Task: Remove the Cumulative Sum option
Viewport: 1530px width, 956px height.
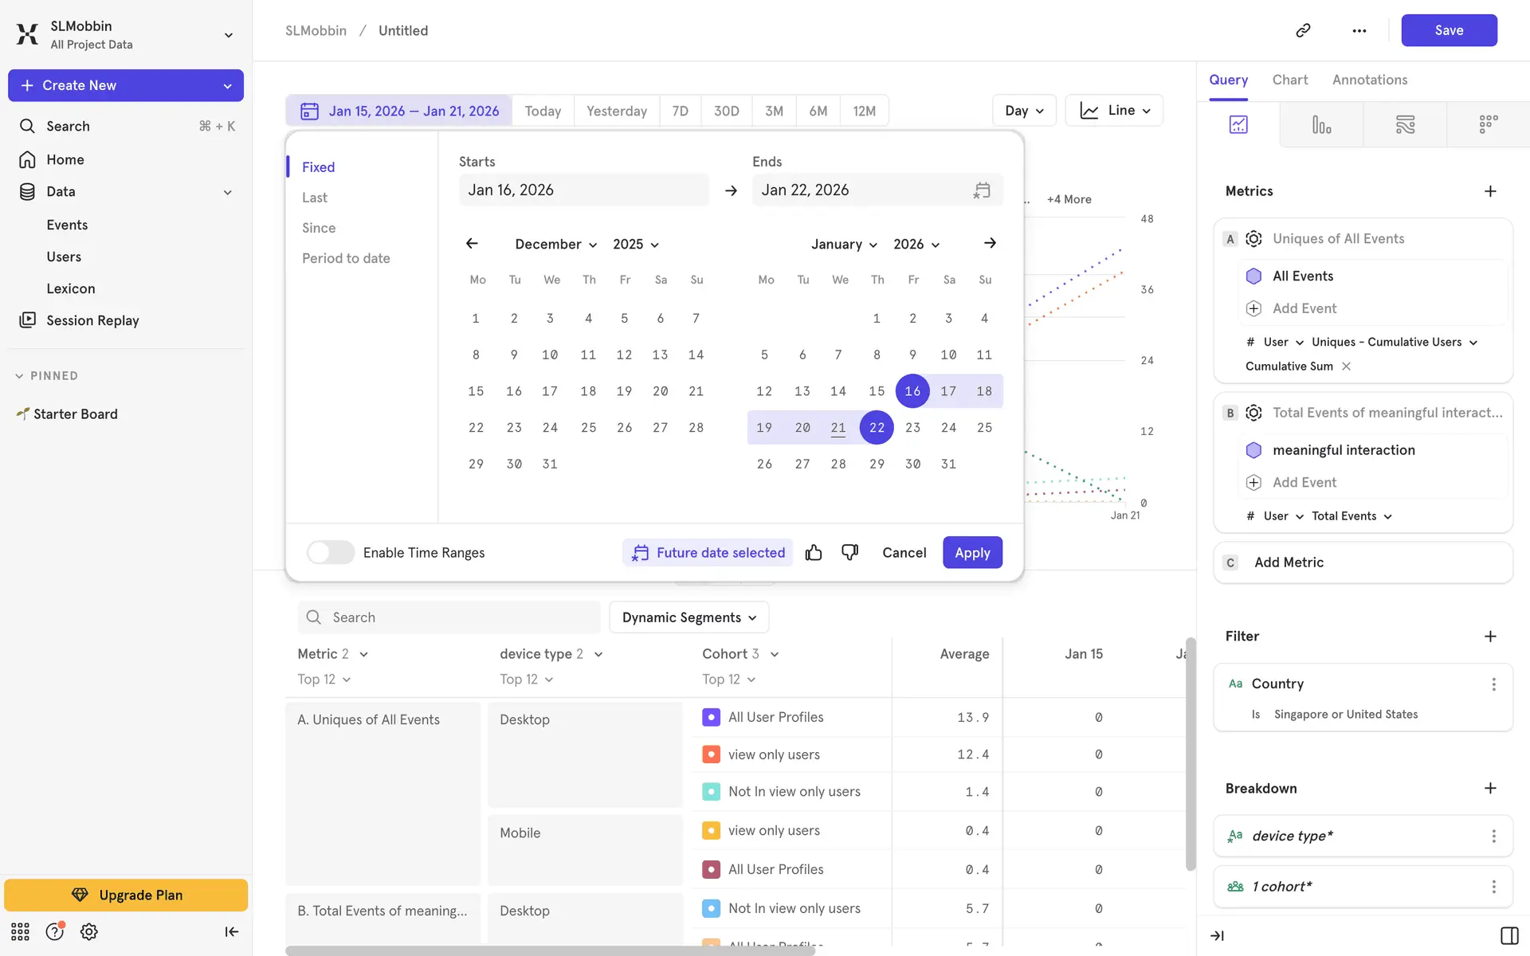Action: coord(1346,366)
